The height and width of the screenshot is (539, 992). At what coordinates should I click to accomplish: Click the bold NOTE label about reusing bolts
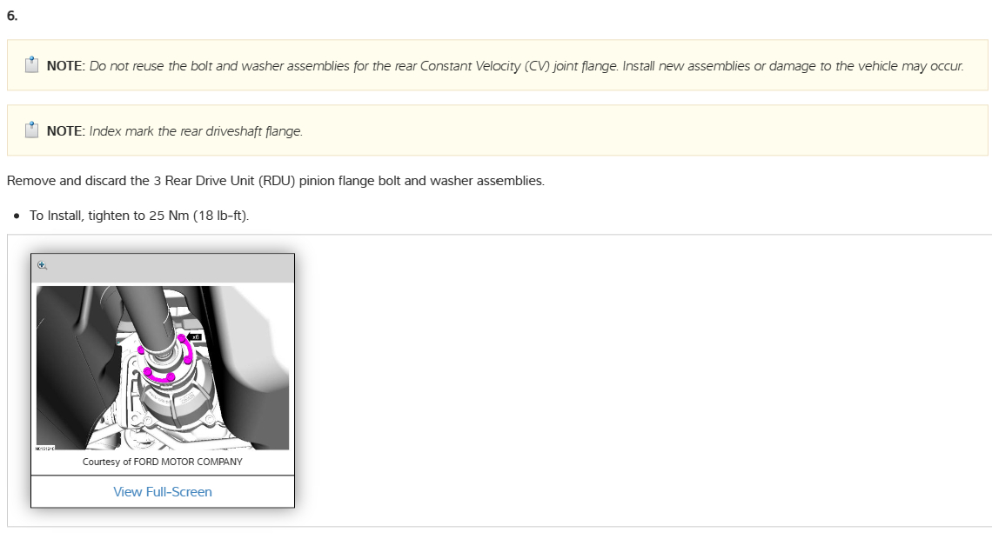[x=65, y=66]
